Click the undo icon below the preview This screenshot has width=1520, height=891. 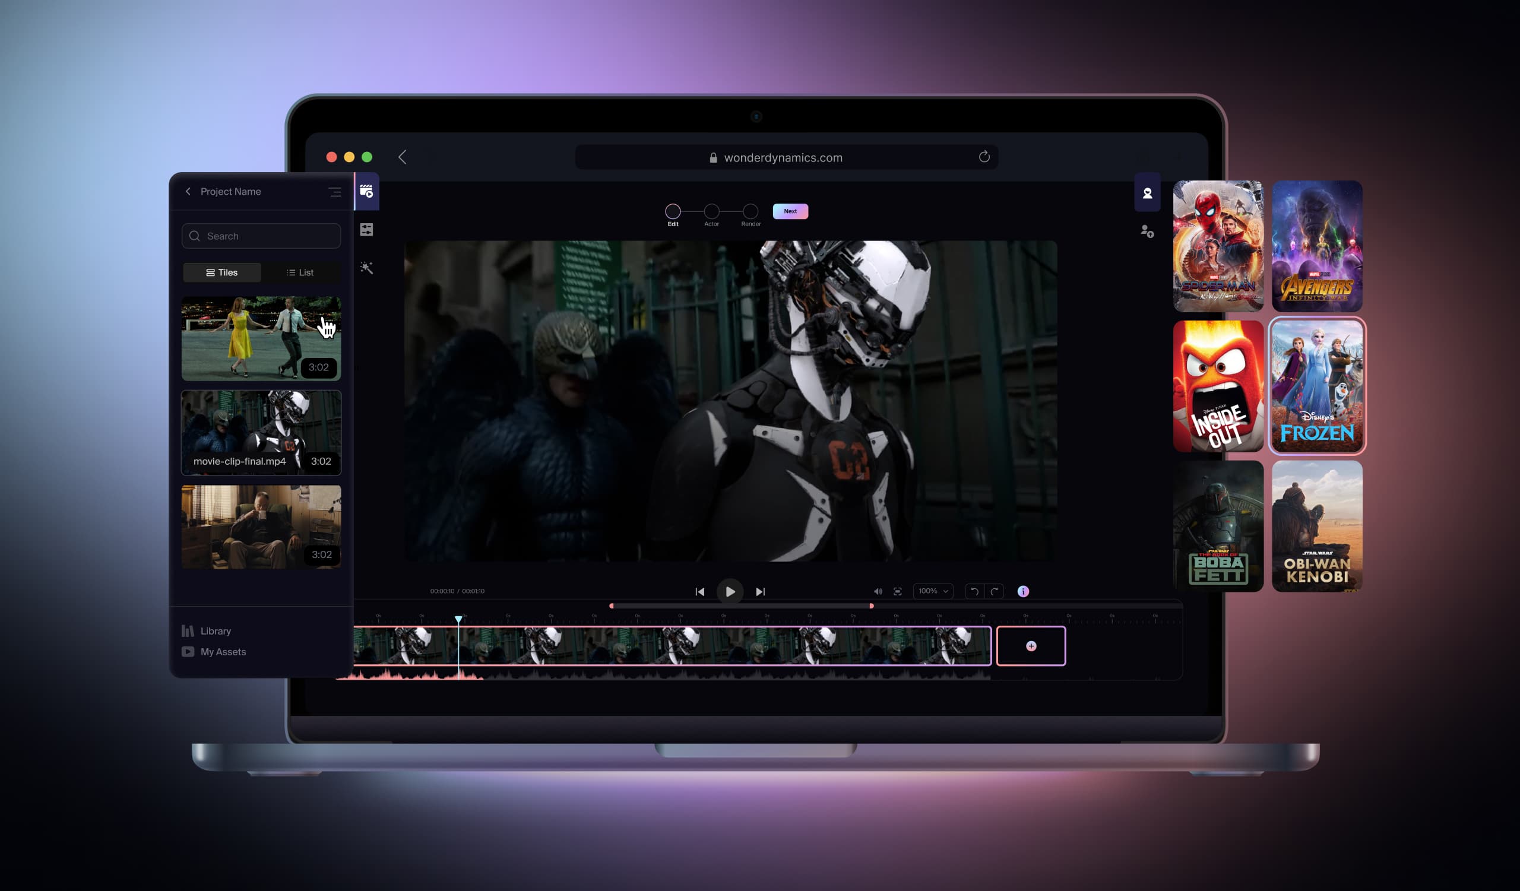click(974, 591)
